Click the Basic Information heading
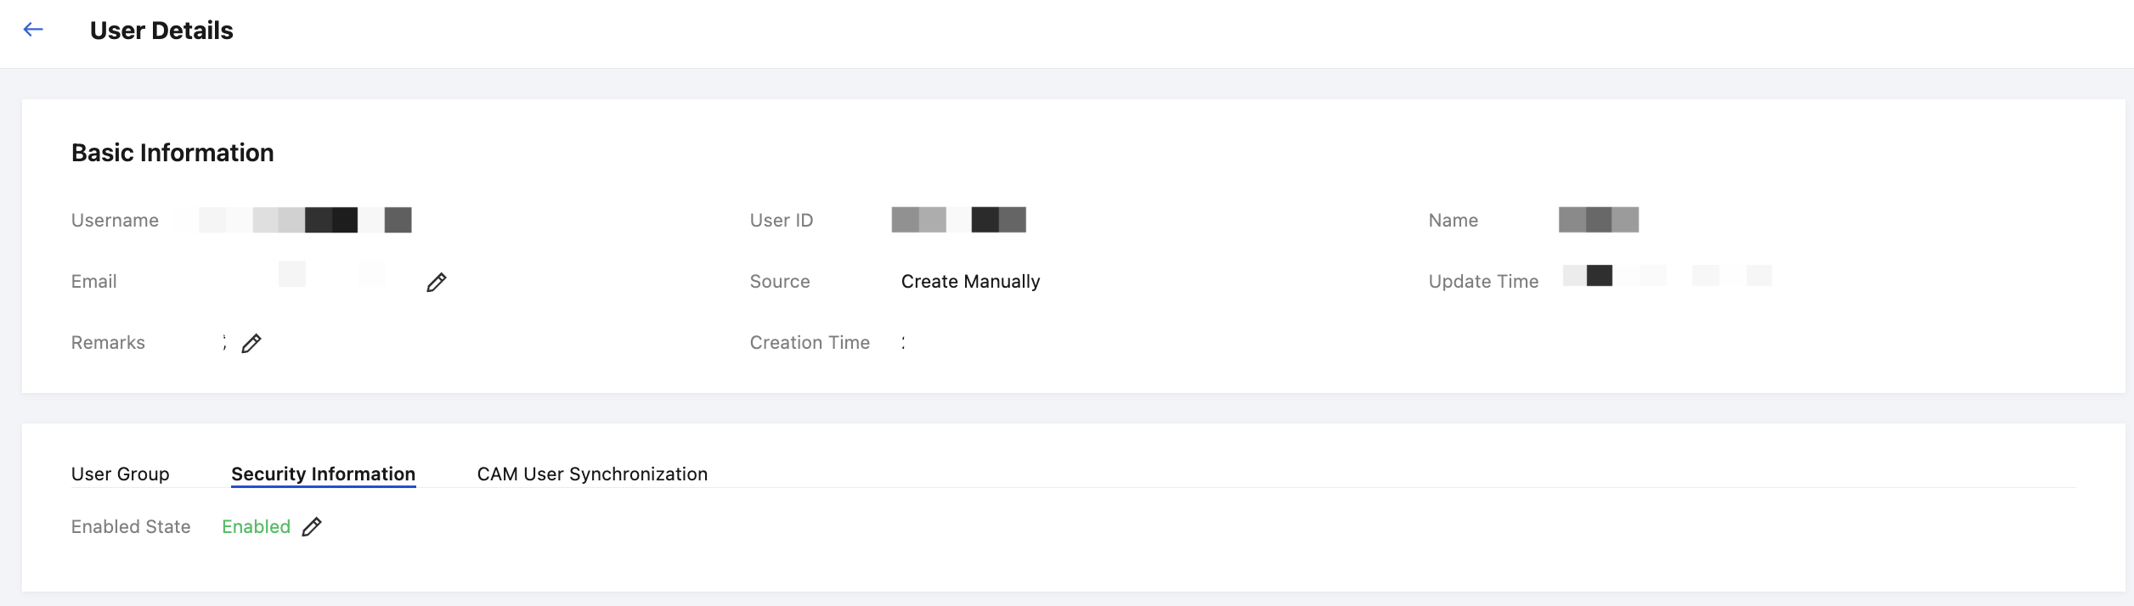 [172, 153]
